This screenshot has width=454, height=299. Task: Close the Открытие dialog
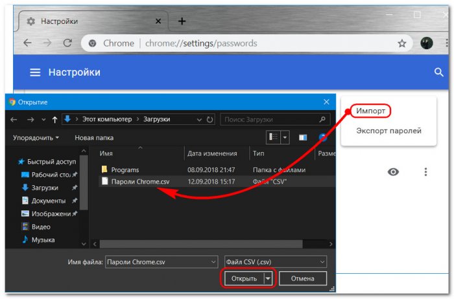[326, 102]
